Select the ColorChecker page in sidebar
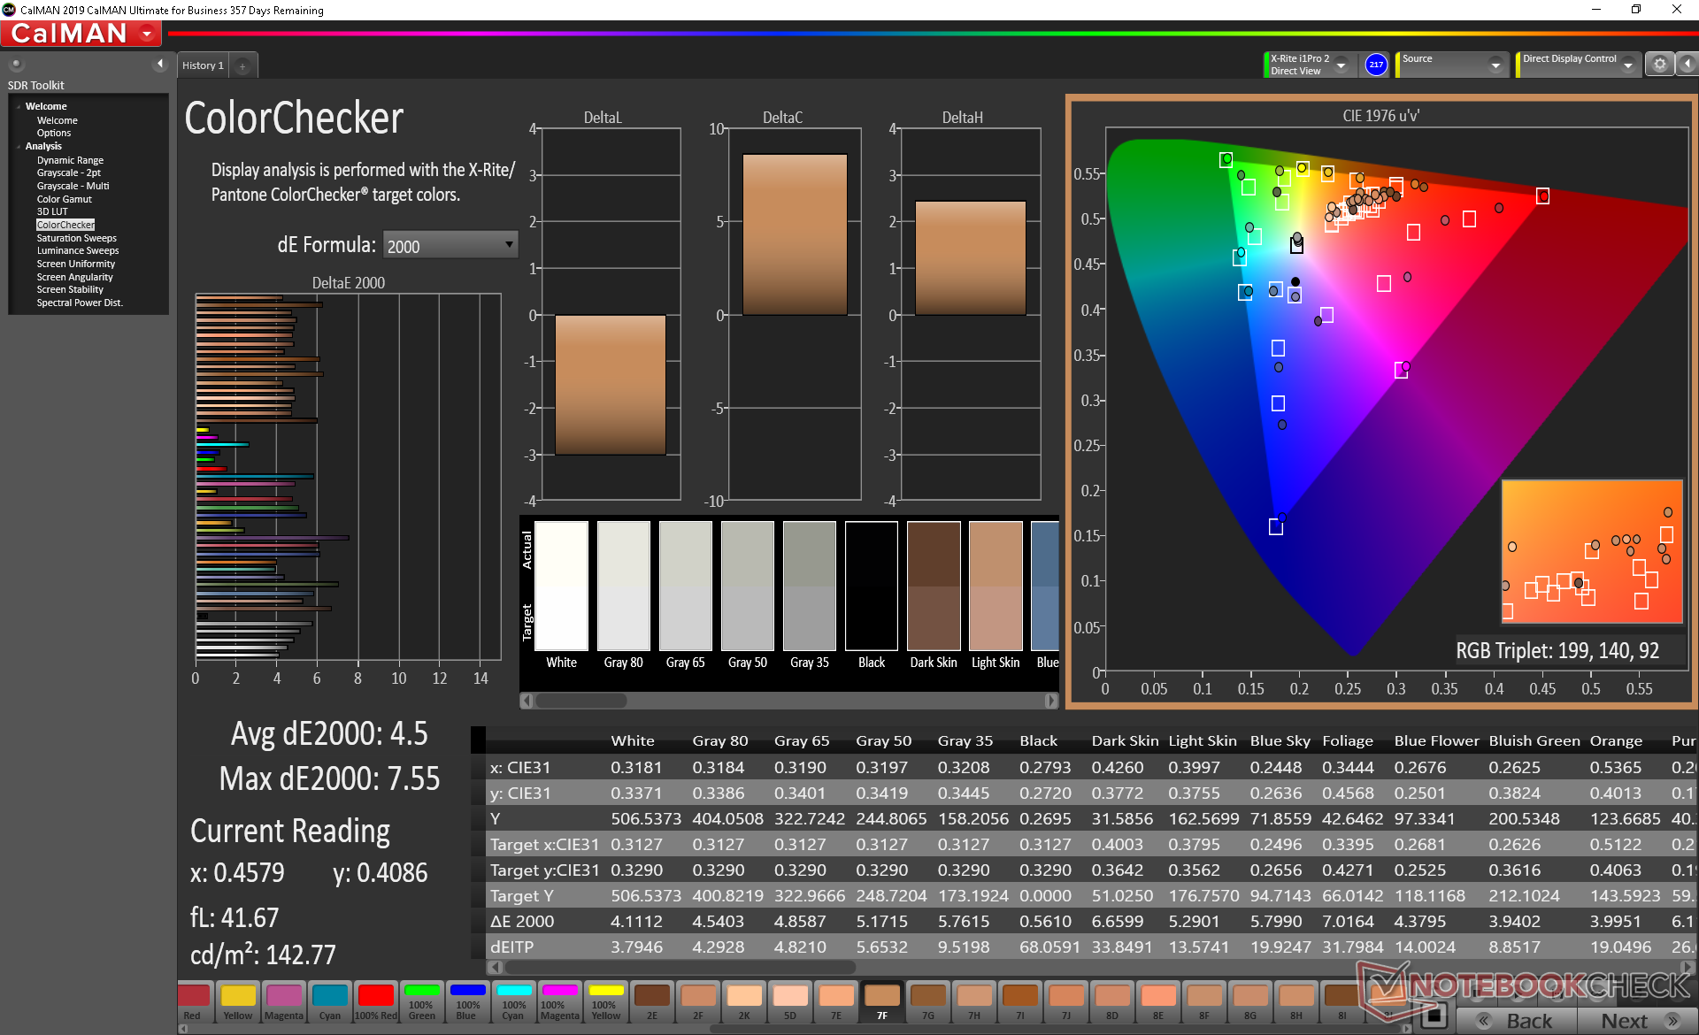Viewport: 1699px width, 1035px height. [65, 225]
